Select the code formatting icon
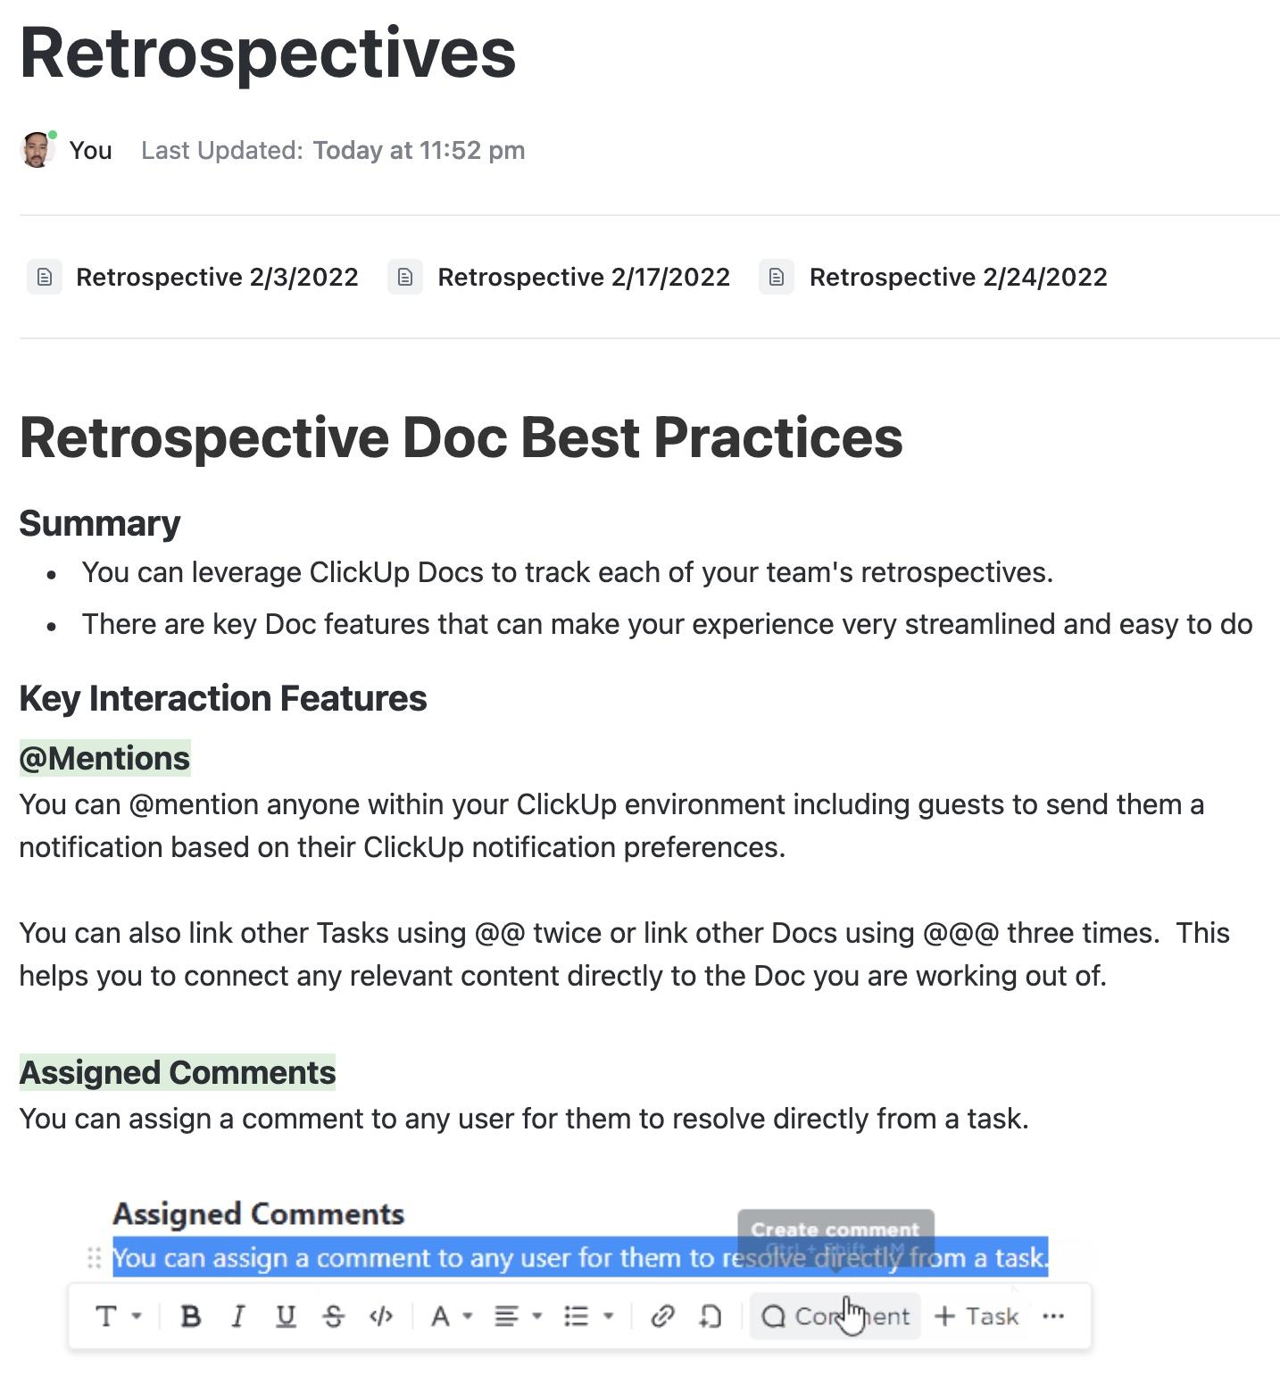Image resolution: width=1280 pixels, height=1382 pixels. point(381,1315)
